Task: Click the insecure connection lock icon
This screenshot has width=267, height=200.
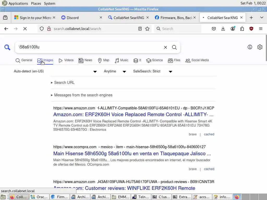Action: pos(49,29)
